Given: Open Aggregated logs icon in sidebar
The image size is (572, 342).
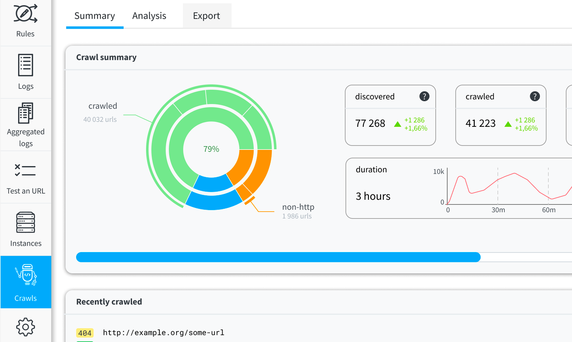Looking at the screenshot, I should click(x=25, y=113).
